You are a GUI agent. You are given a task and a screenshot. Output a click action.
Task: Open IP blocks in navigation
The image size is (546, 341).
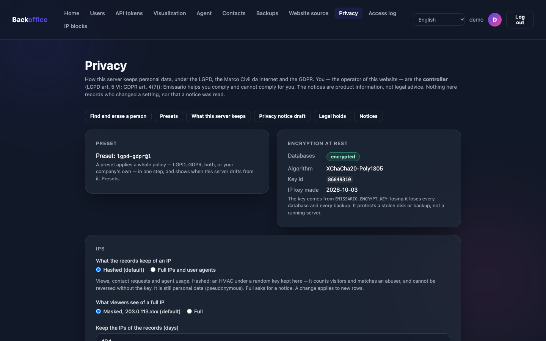(x=75, y=26)
